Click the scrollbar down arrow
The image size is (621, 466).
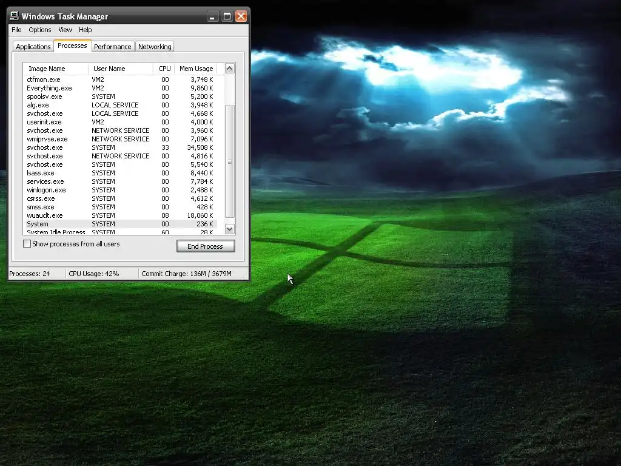(x=230, y=229)
